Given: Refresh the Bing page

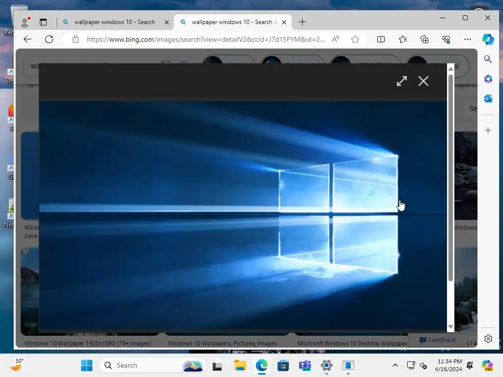Looking at the screenshot, I should [x=49, y=39].
